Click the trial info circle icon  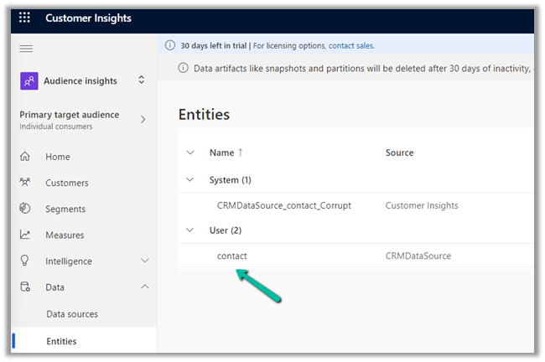(x=169, y=46)
